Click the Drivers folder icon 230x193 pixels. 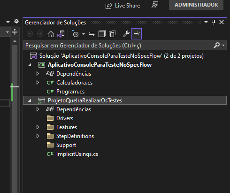click(x=50, y=118)
